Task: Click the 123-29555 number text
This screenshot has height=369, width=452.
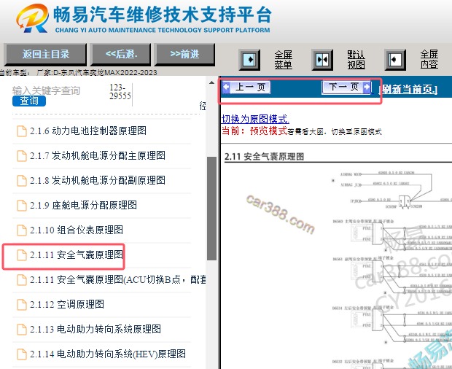Action: (120, 92)
